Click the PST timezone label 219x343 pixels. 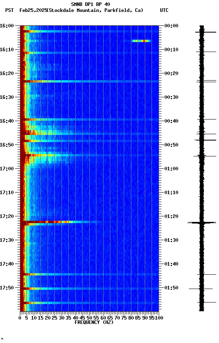(10, 10)
